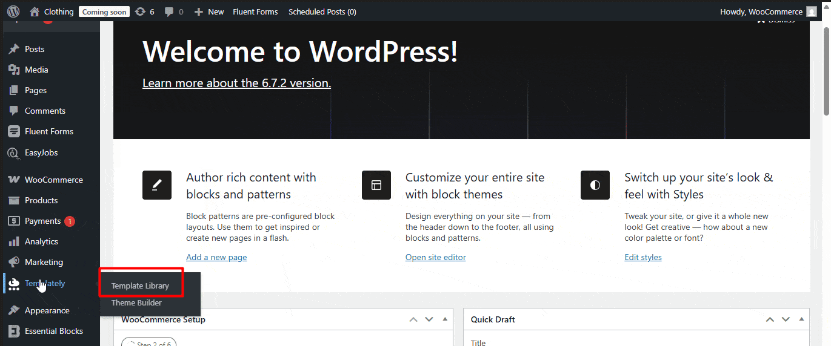The image size is (831, 346).
Task: Open Theme Builder submenu item
Action: (x=136, y=302)
